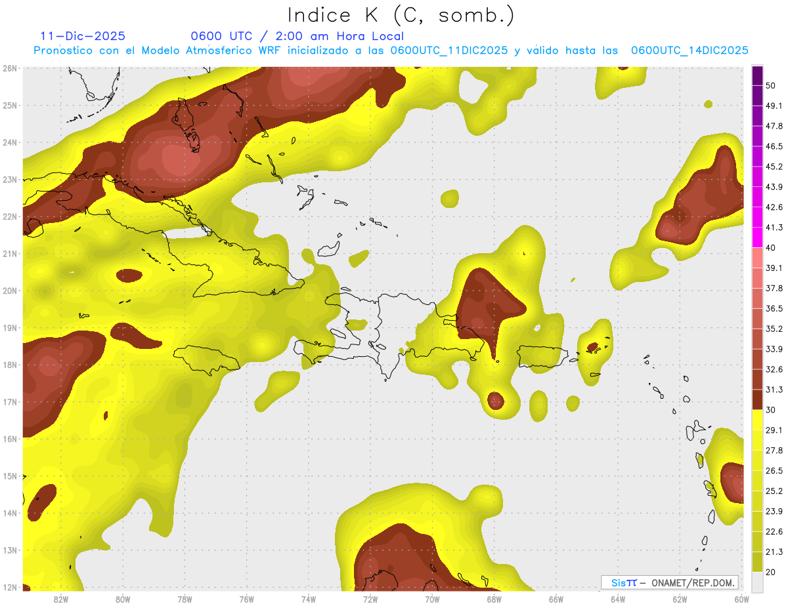Click the colorbar value '26.5'
Viewport: 788px width, 608px height.
click(x=774, y=471)
